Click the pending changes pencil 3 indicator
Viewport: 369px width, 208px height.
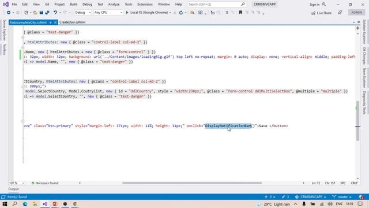(x=285, y=197)
